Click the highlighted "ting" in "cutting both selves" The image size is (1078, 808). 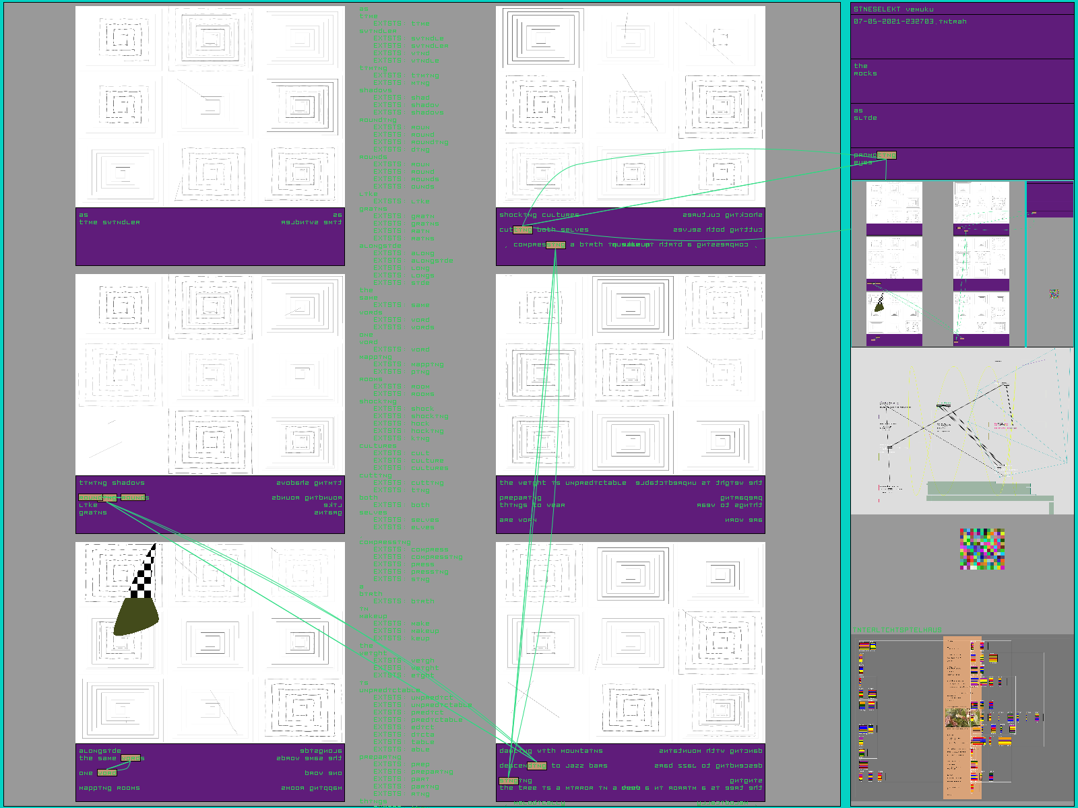coord(523,230)
